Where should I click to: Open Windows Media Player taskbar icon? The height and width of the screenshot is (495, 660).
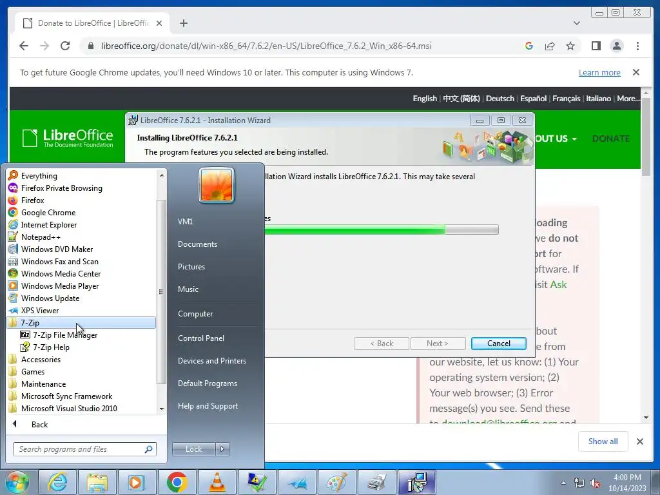pos(137,482)
